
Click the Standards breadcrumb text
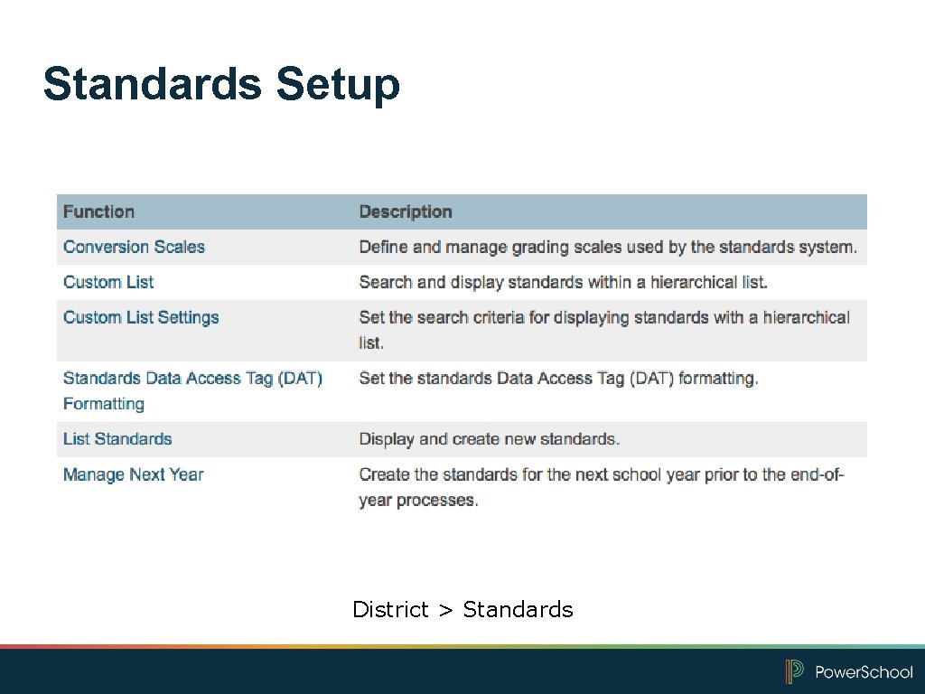(518, 610)
